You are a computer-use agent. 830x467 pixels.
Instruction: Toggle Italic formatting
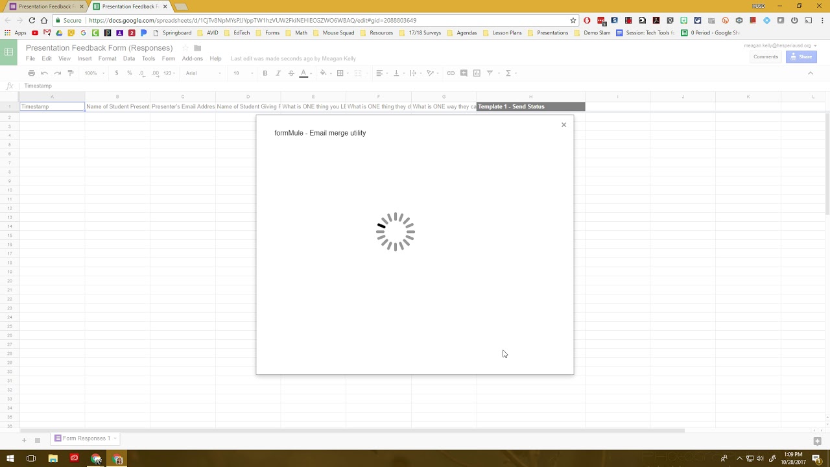coord(278,73)
